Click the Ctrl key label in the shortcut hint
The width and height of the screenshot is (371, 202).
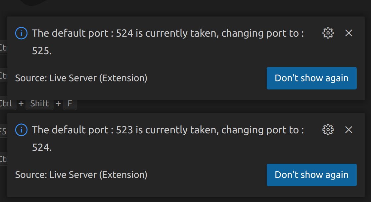pos(7,103)
